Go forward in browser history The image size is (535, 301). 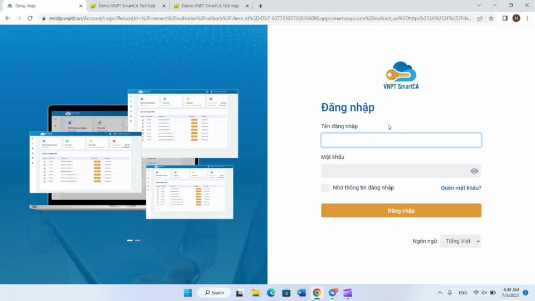point(19,18)
